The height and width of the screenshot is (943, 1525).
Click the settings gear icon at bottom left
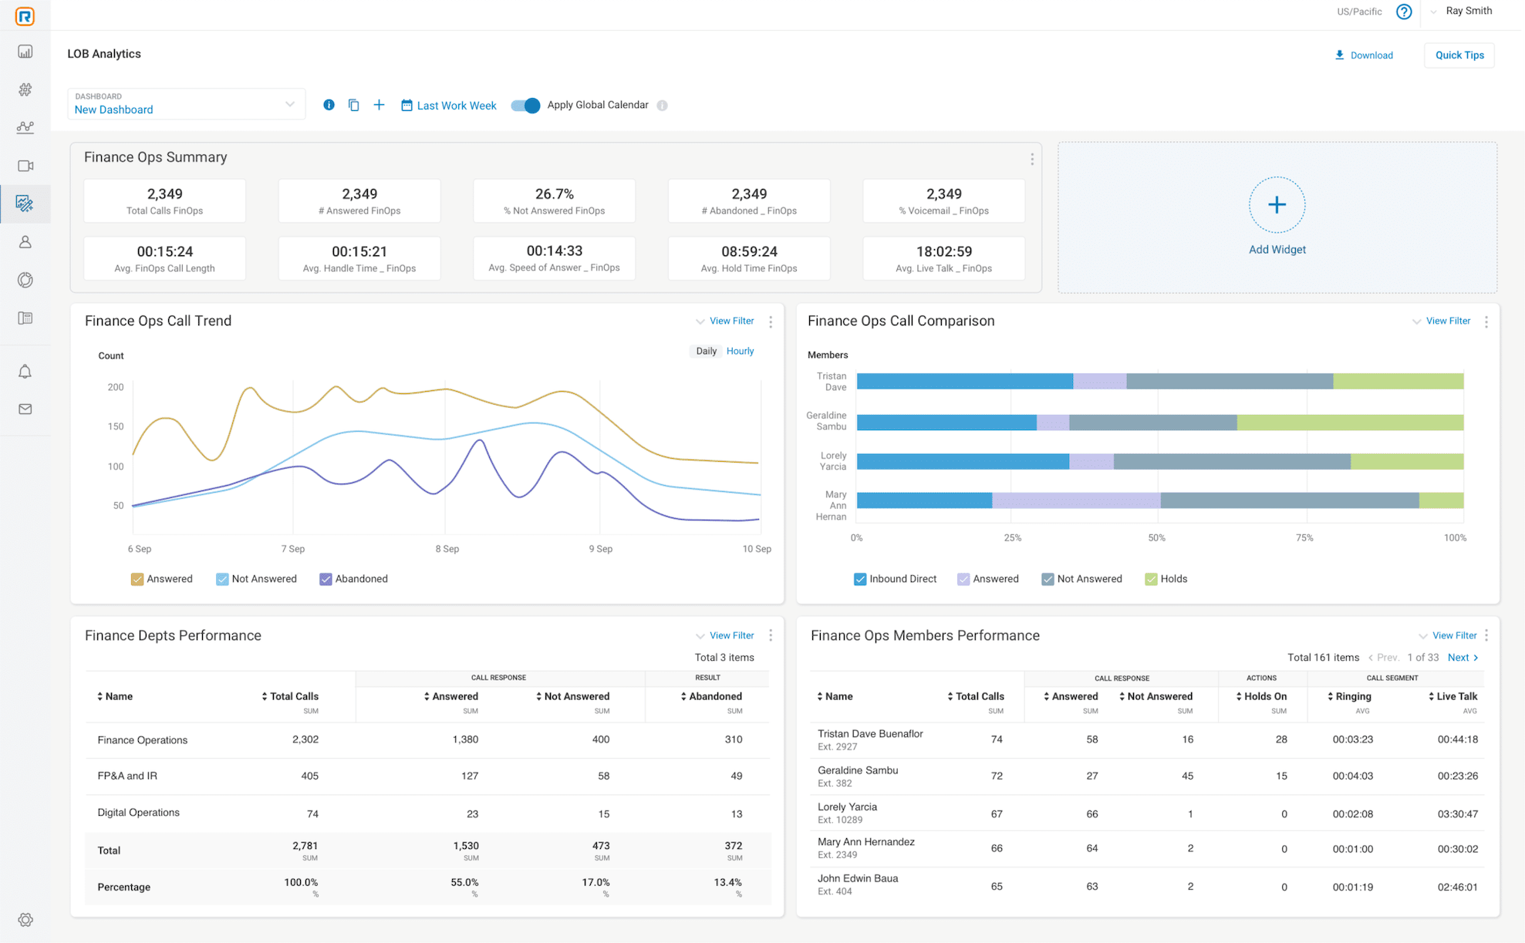point(25,920)
